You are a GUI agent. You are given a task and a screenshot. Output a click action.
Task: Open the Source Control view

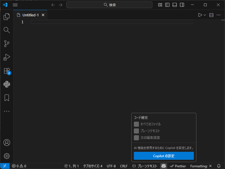(6, 44)
